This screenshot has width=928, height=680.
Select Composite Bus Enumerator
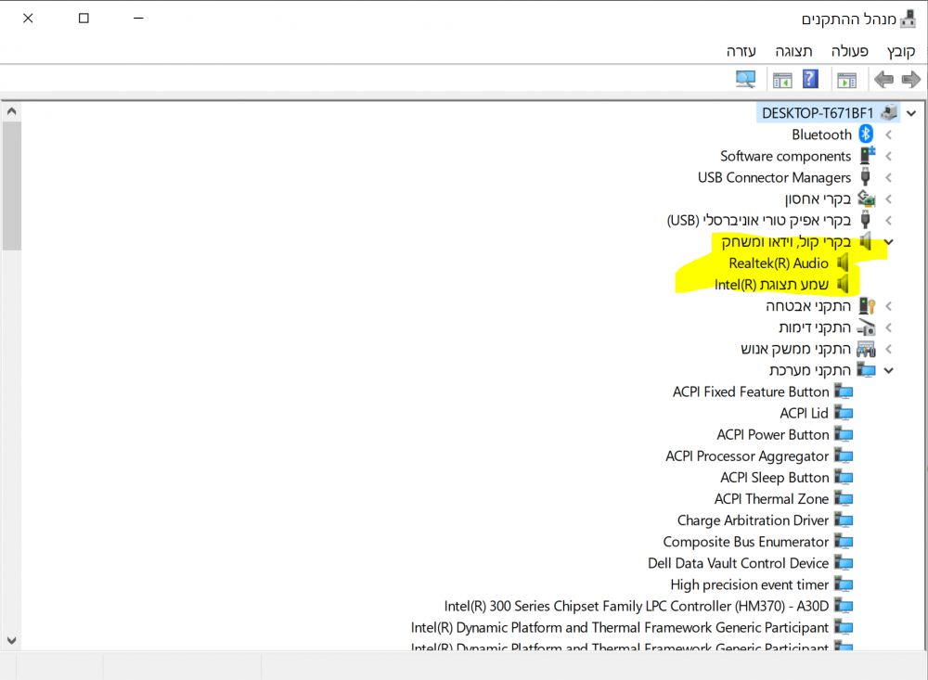[x=746, y=542]
